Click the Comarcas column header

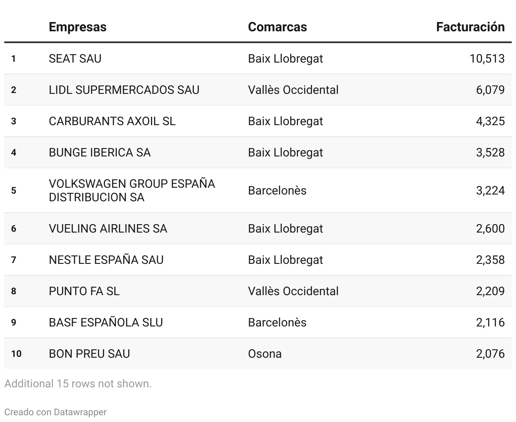[x=277, y=27]
